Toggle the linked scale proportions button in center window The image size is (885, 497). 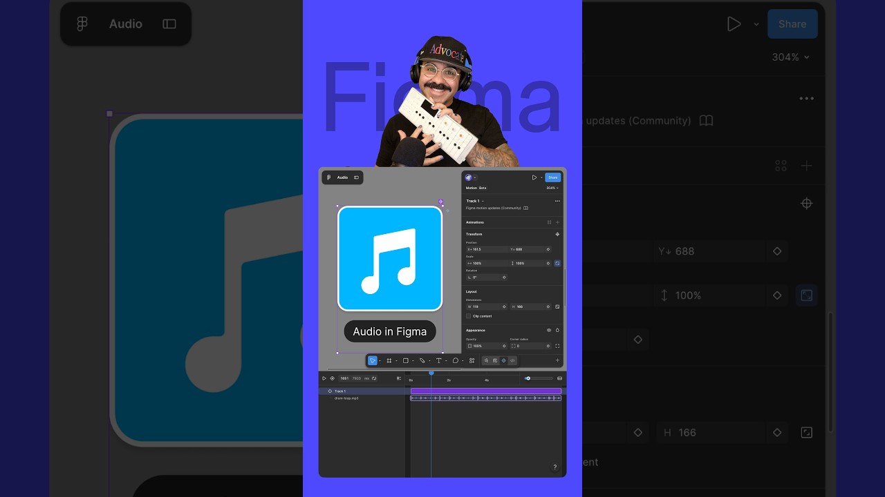(x=557, y=263)
